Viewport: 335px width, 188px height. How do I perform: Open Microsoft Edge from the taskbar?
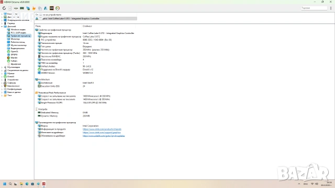click(27, 184)
